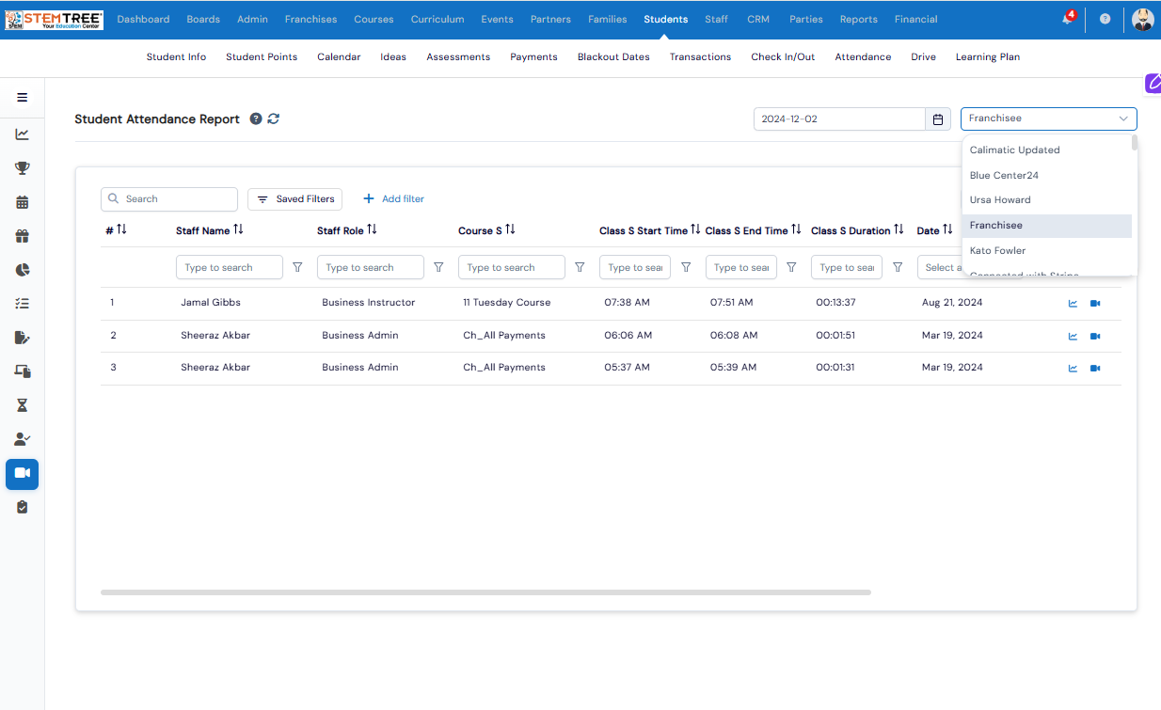
Task: Choose Kato Fowler in the dropdown list
Action: 997,250
